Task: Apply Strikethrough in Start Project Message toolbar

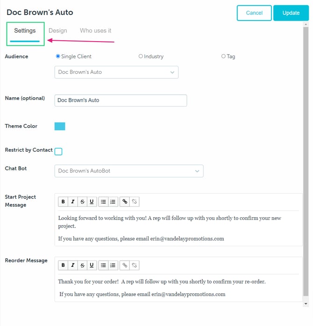Action: pyautogui.click(x=82, y=202)
